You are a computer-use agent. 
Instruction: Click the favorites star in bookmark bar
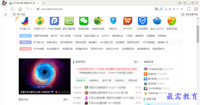tap(5, 14)
